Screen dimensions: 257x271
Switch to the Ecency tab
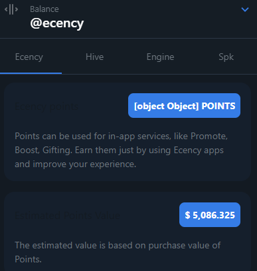coord(29,57)
